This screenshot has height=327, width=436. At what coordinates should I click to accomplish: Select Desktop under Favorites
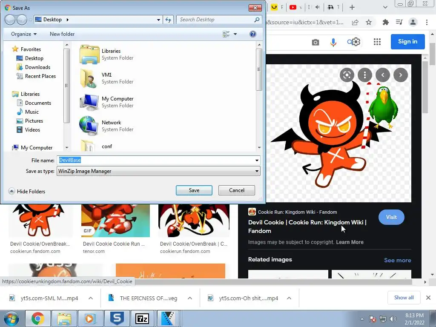point(30,58)
